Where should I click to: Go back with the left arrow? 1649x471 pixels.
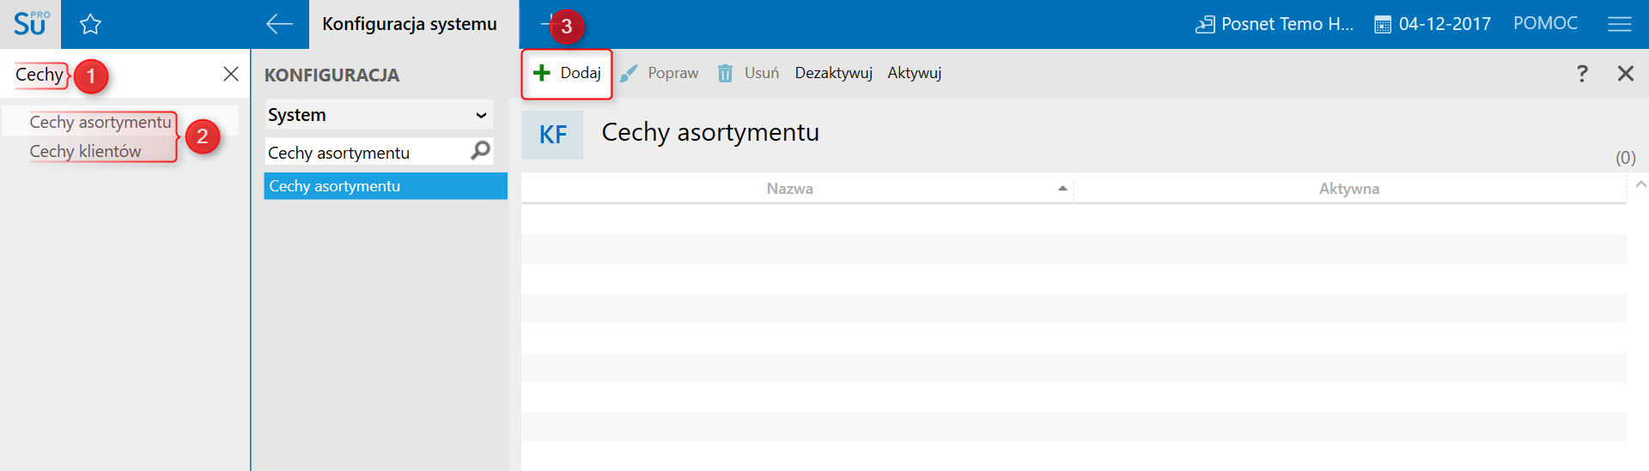pyautogui.click(x=279, y=24)
